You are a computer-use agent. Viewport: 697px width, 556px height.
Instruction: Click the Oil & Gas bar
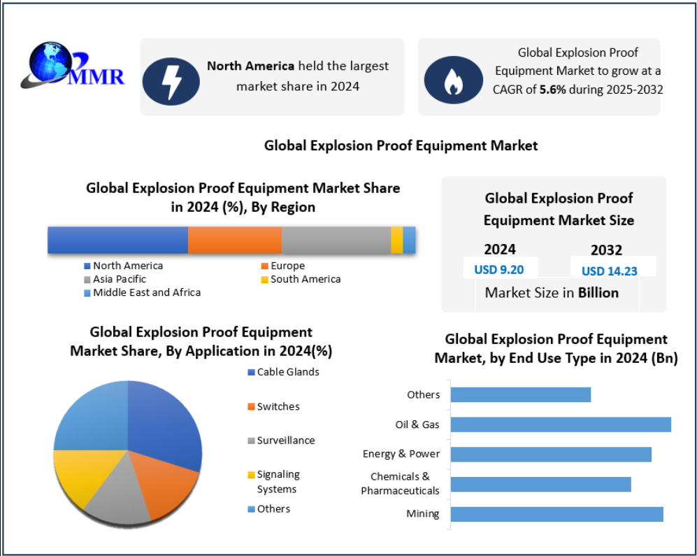click(x=560, y=425)
